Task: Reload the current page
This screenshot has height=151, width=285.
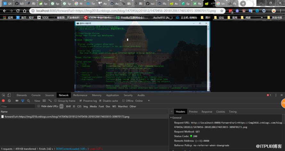Action: click(18, 11)
